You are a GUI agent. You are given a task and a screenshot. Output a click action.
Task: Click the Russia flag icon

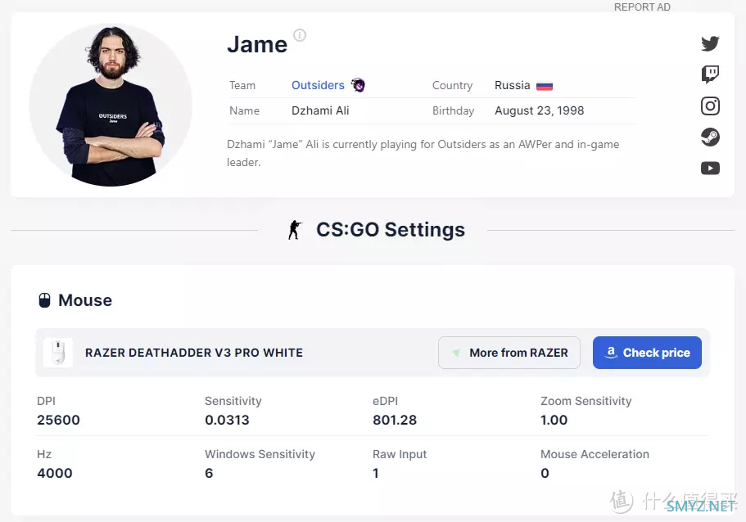[x=545, y=86]
